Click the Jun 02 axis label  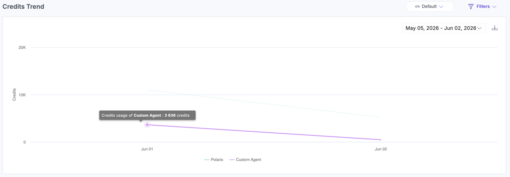(x=381, y=149)
